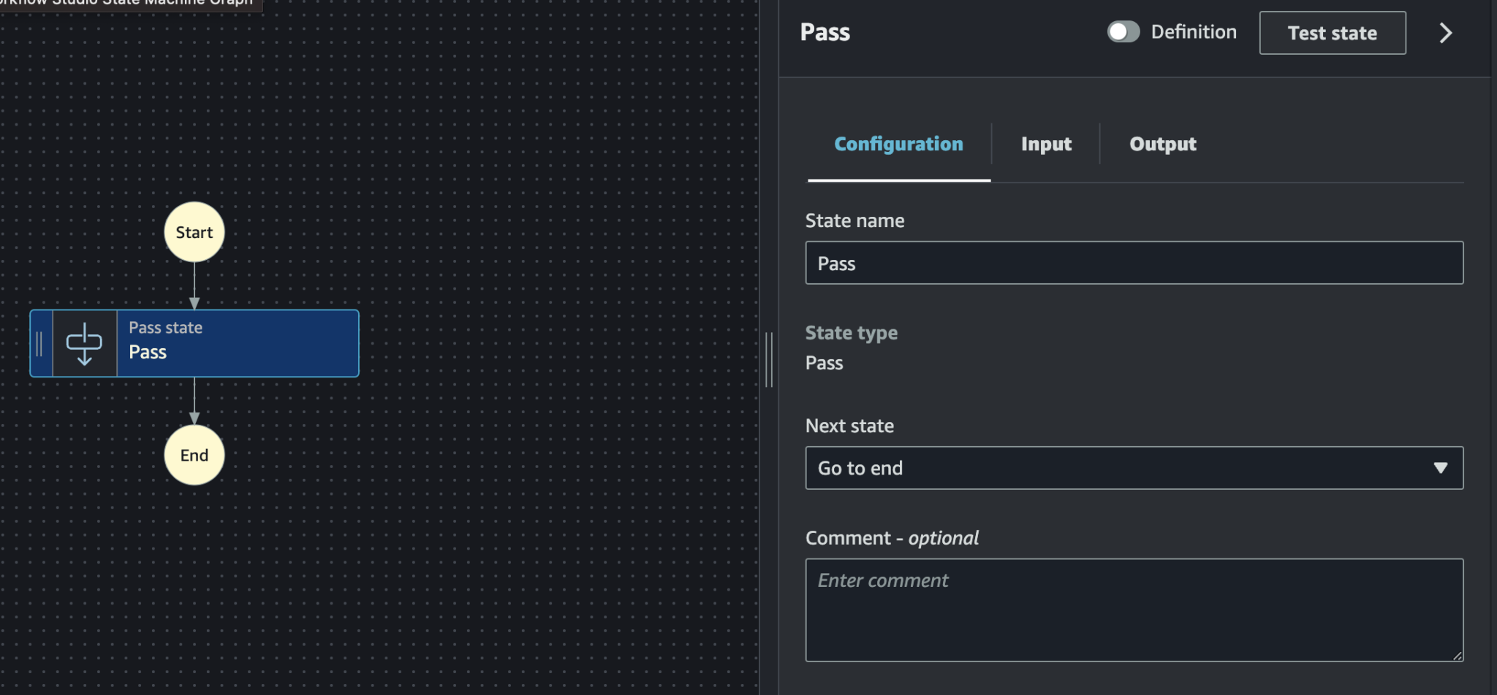Switch to the Configuration tab
1497x695 pixels.
[x=898, y=145]
